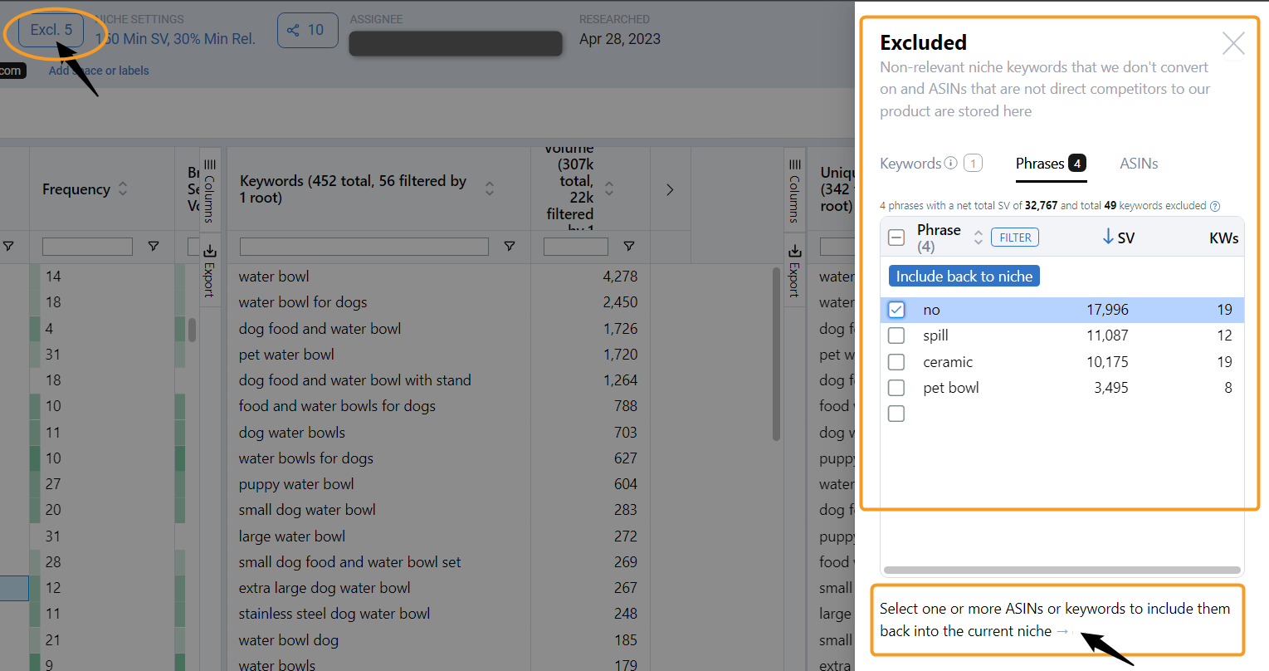Toggle sort on the Phrase column

978,238
